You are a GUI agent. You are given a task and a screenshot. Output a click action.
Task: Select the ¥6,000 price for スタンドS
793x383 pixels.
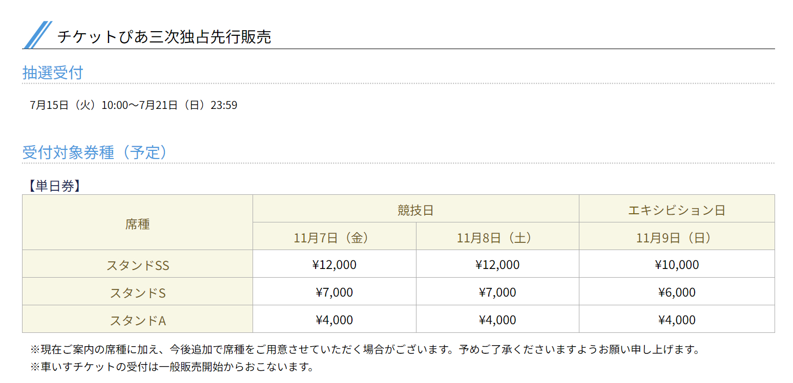tap(677, 291)
